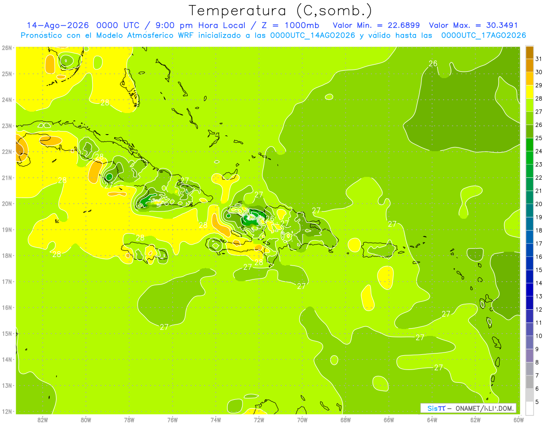Click the 19N latitude axis label

pos(7,229)
